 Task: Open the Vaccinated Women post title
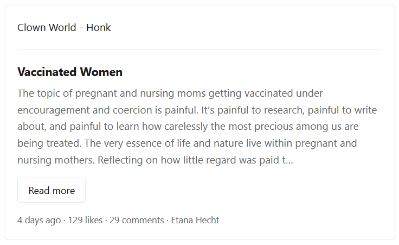70,72
